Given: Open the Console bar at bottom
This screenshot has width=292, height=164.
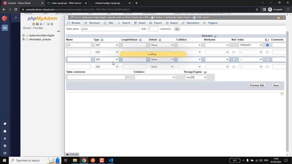Looking at the screenshot, I should (x=73, y=154).
